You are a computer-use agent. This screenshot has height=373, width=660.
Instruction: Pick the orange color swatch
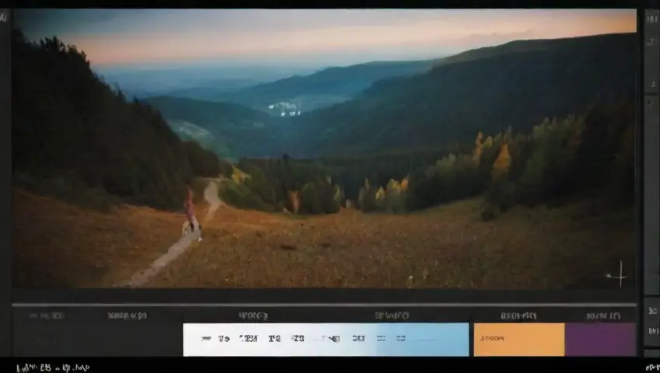[x=519, y=340]
